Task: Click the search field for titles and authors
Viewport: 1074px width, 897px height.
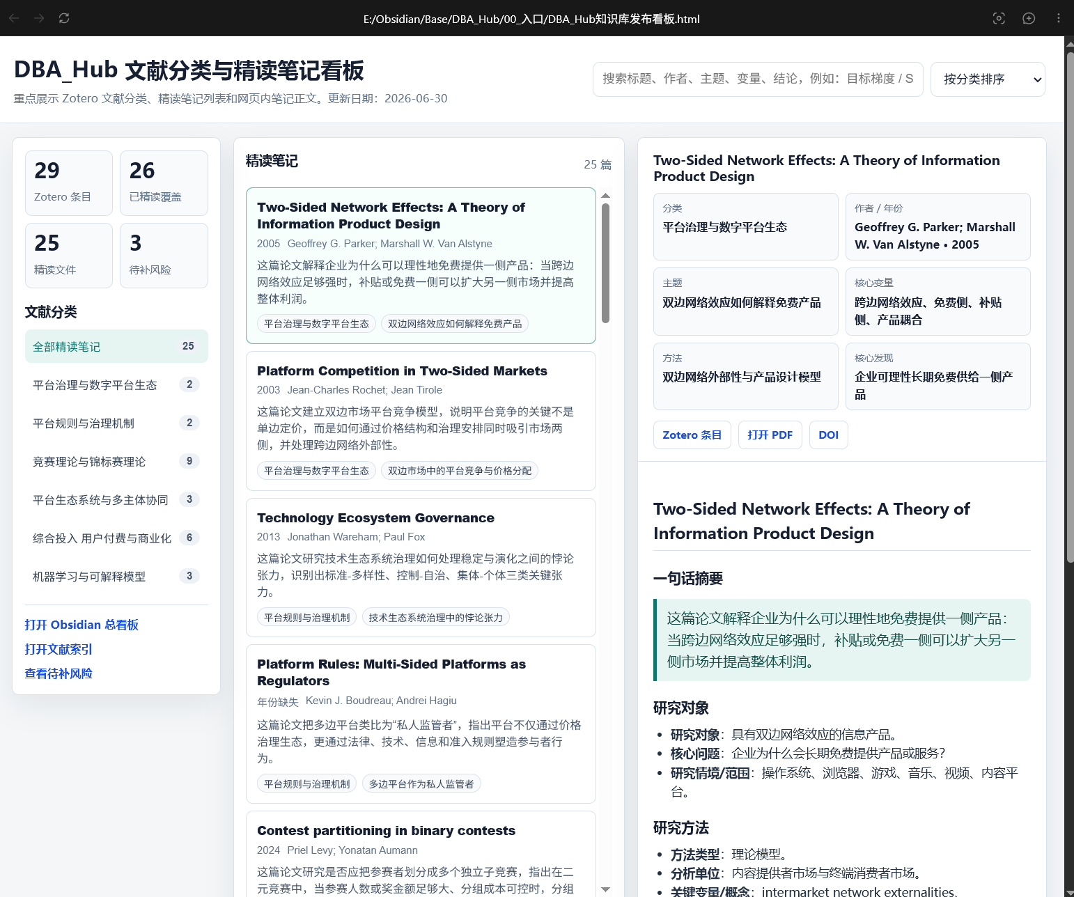Action: coord(758,79)
